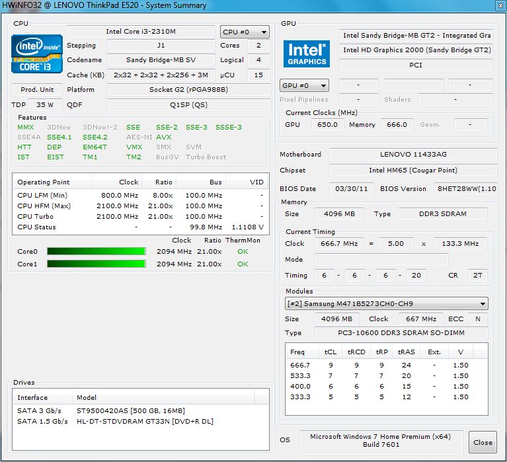The height and width of the screenshot is (462, 507).
Task: Expand the GPU #0 dropdown
Action: click(x=305, y=86)
